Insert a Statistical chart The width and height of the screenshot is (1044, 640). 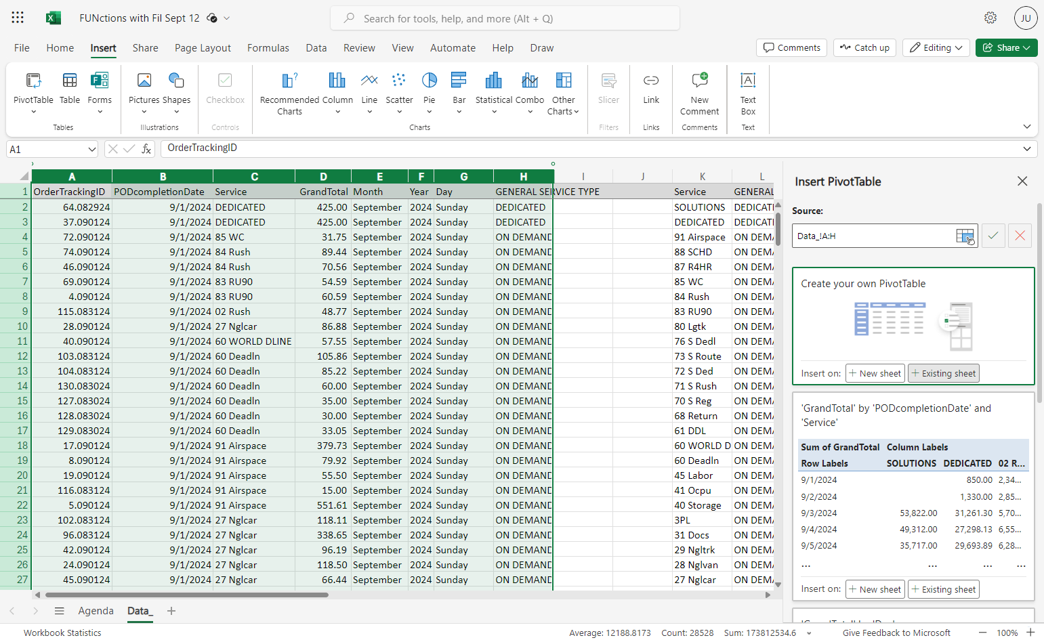(x=494, y=93)
